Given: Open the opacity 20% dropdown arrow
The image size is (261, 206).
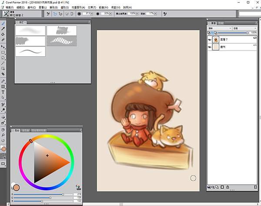Looking at the screenshot, I should (110, 14).
